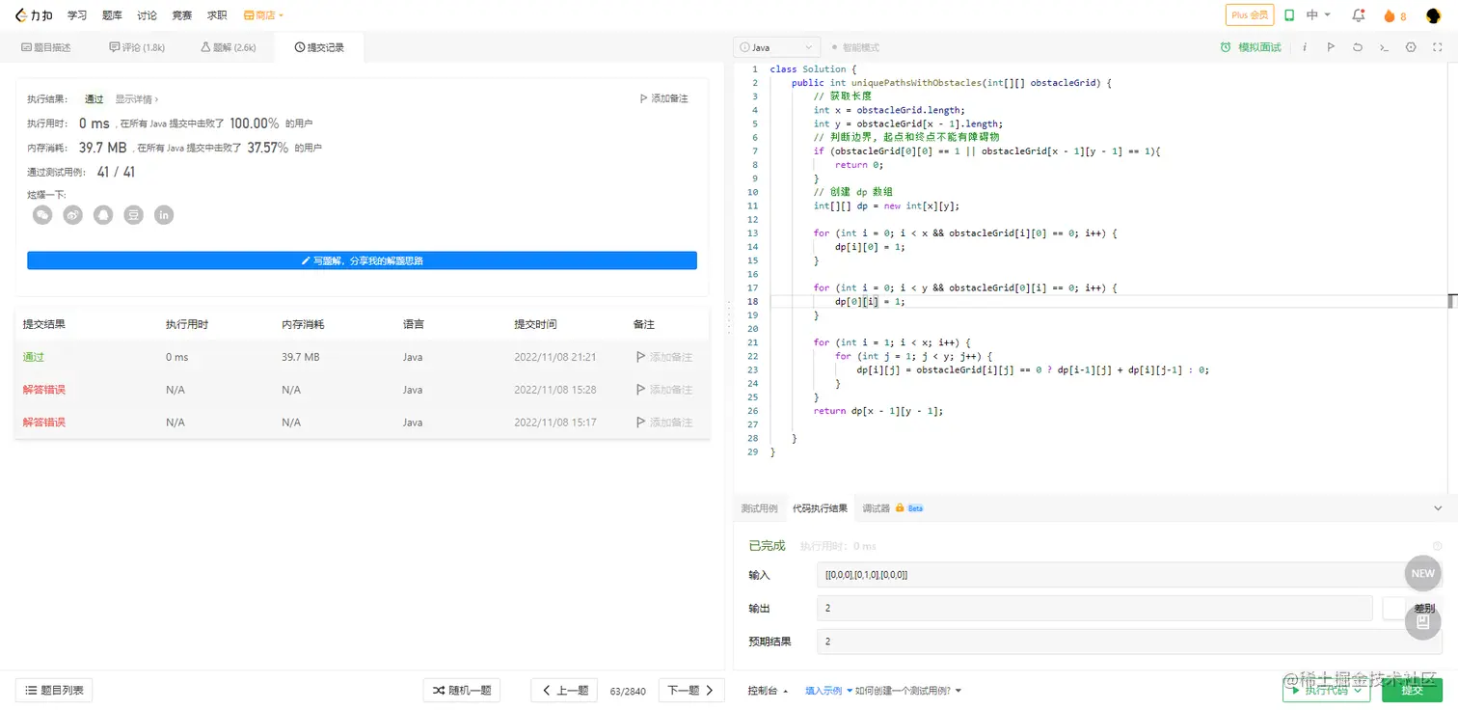The image size is (1458, 710).
Task: Click the 输入 test input field
Action: click(x=1129, y=575)
